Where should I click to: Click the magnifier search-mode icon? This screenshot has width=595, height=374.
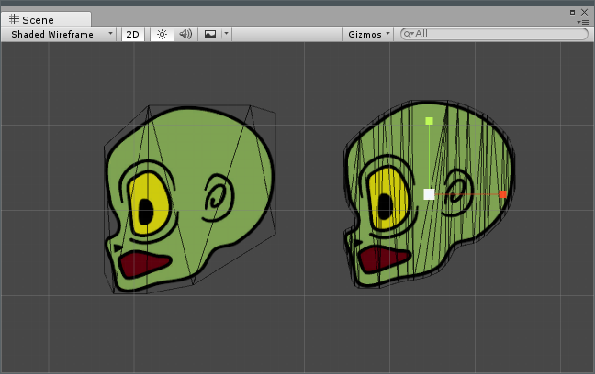(409, 34)
